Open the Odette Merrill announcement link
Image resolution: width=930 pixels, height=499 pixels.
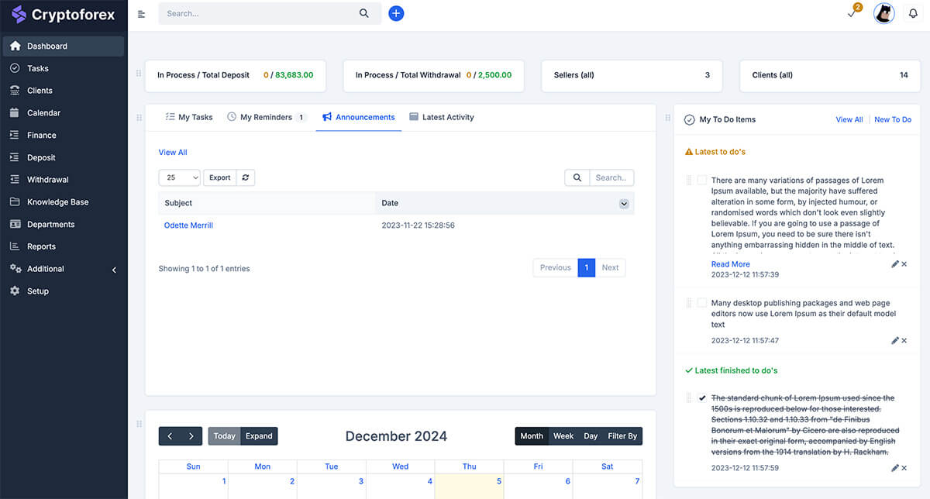[x=188, y=225]
